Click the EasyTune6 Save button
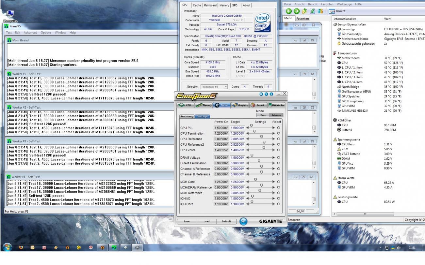The width and height of the screenshot is (425, 265). coord(187,221)
